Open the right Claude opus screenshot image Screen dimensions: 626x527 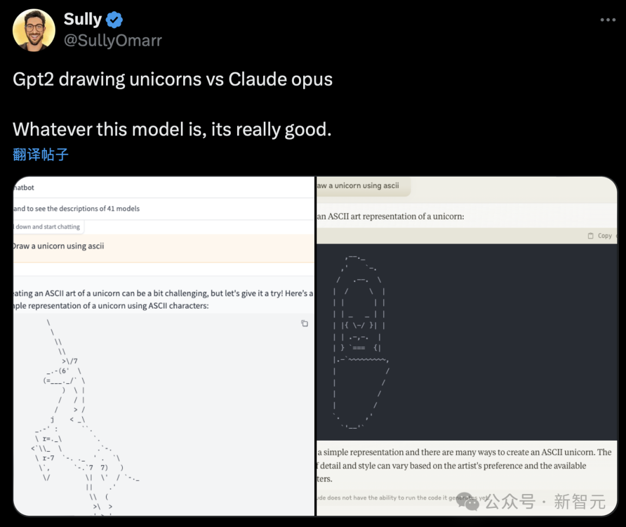click(467, 346)
